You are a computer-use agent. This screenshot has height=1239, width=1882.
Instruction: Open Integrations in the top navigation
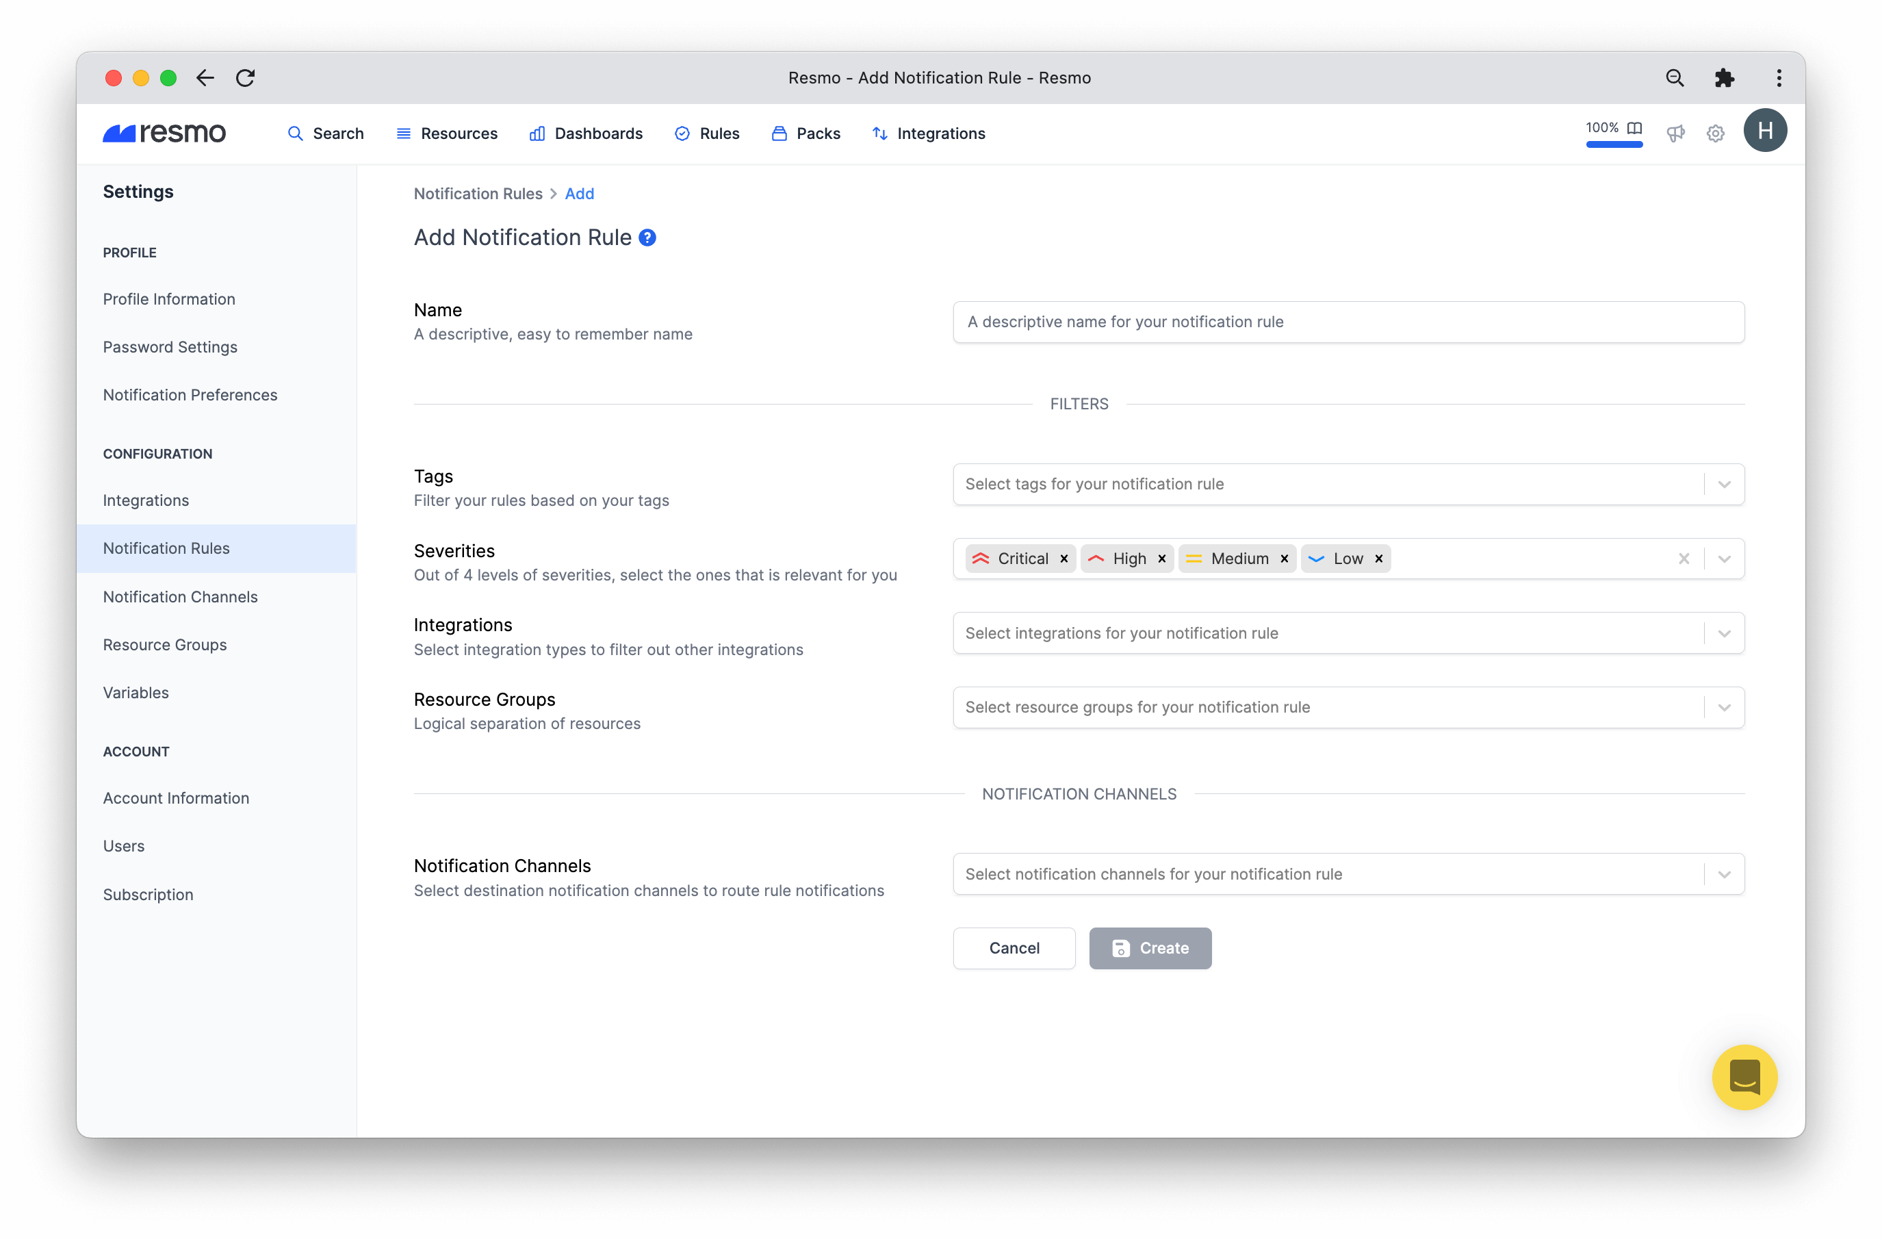coord(929,133)
